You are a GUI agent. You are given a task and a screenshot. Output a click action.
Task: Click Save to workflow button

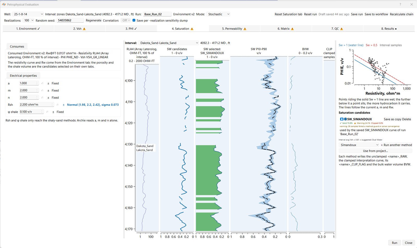tap(376, 14)
